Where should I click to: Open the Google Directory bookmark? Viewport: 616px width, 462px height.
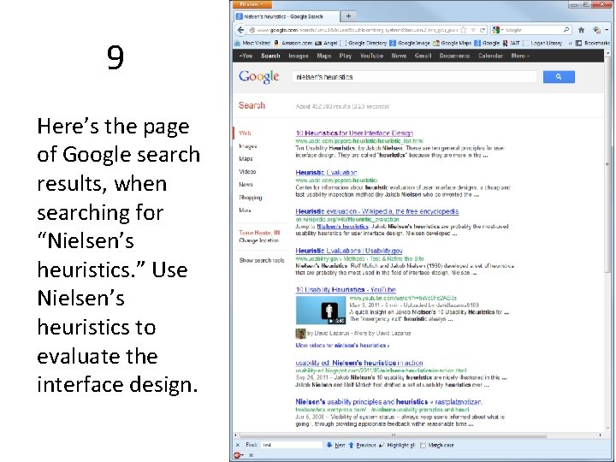[364, 43]
